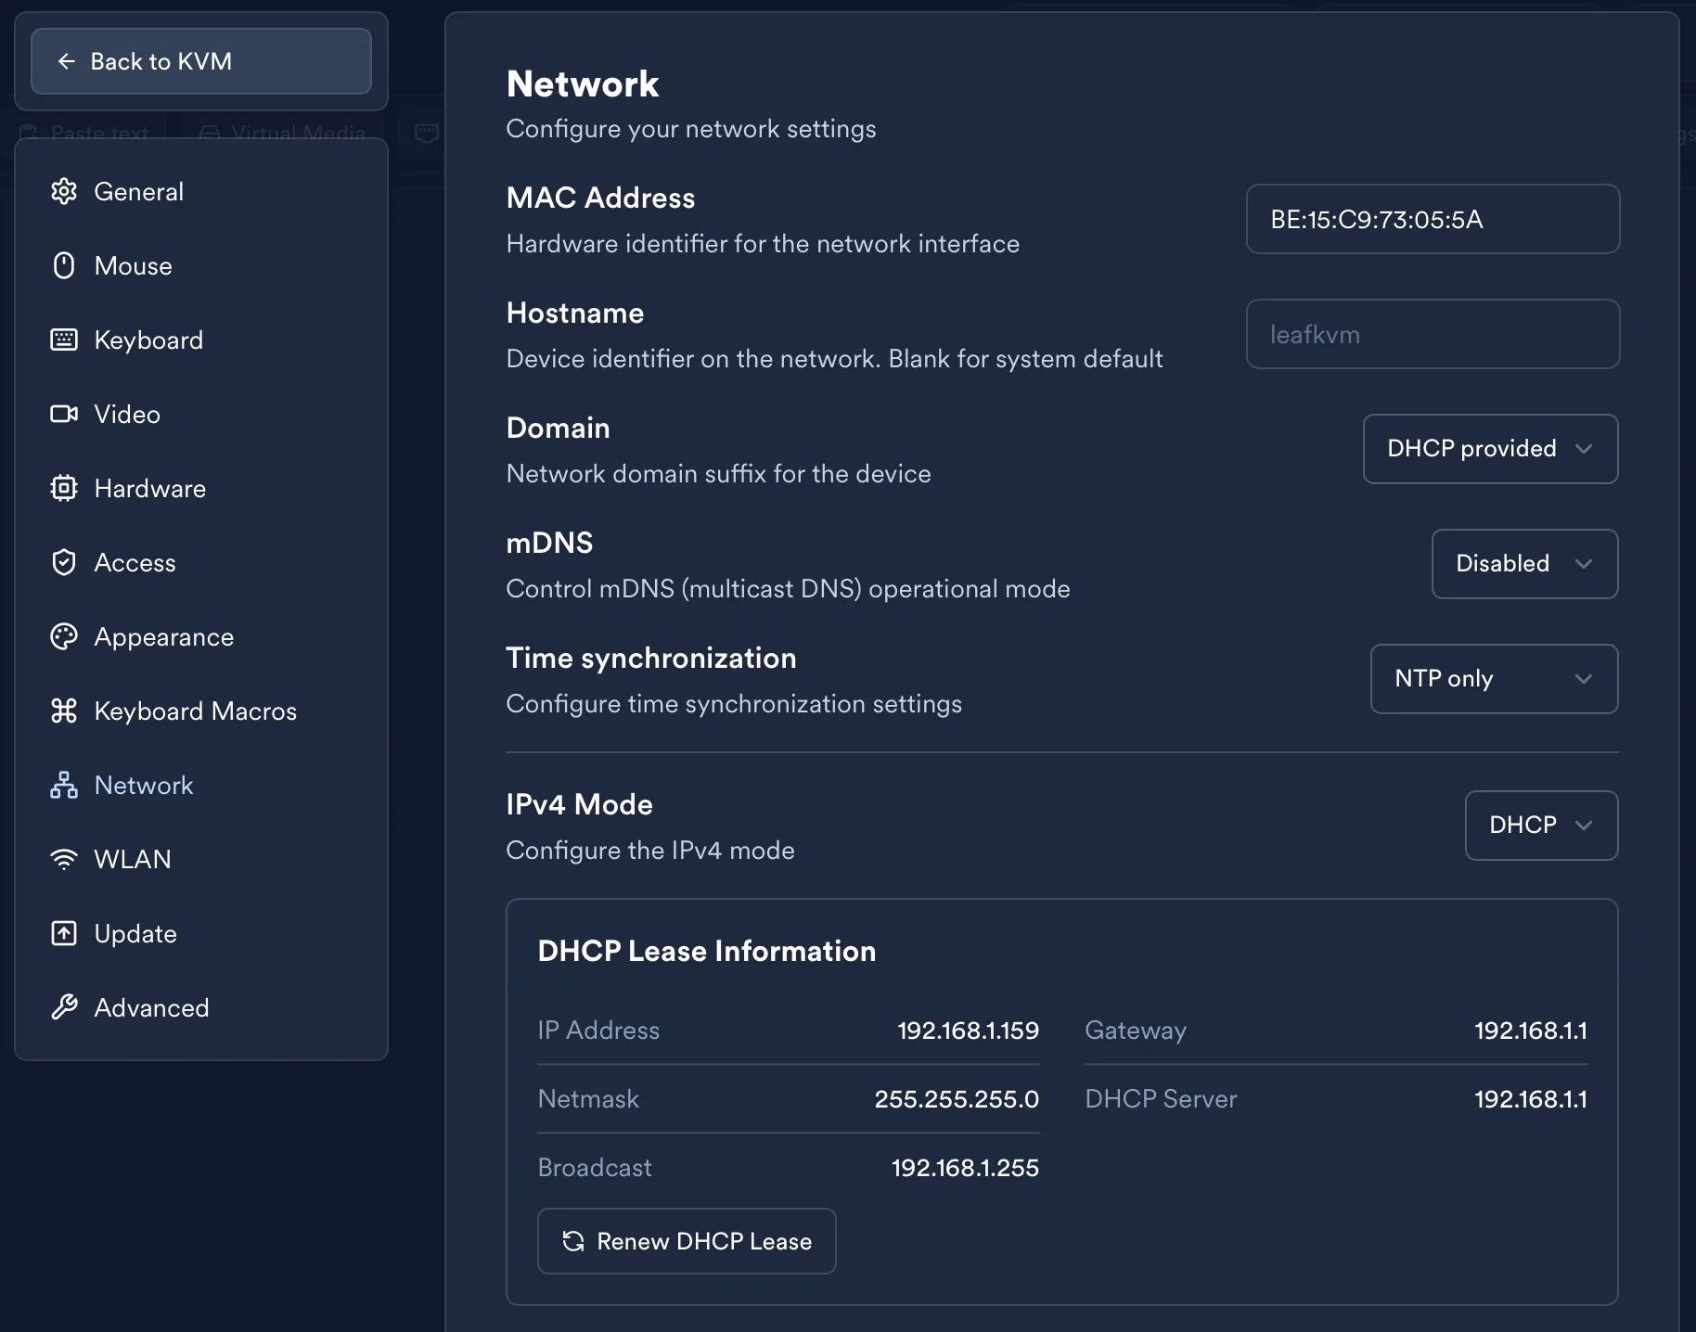Click the Advanced wrench icon
Image resolution: width=1696 pixels, height=1332 pixels.
click(64, 1007)
